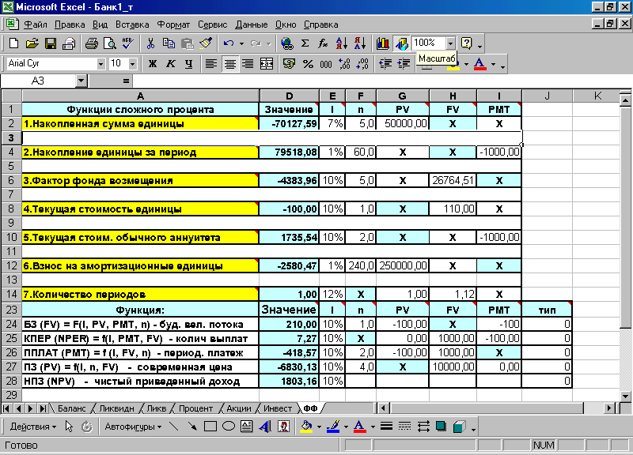Screen dimensions: 633x455
Task: Open the font size 10 dropdown
Action: pyautogui.click(x=132, y=64)
